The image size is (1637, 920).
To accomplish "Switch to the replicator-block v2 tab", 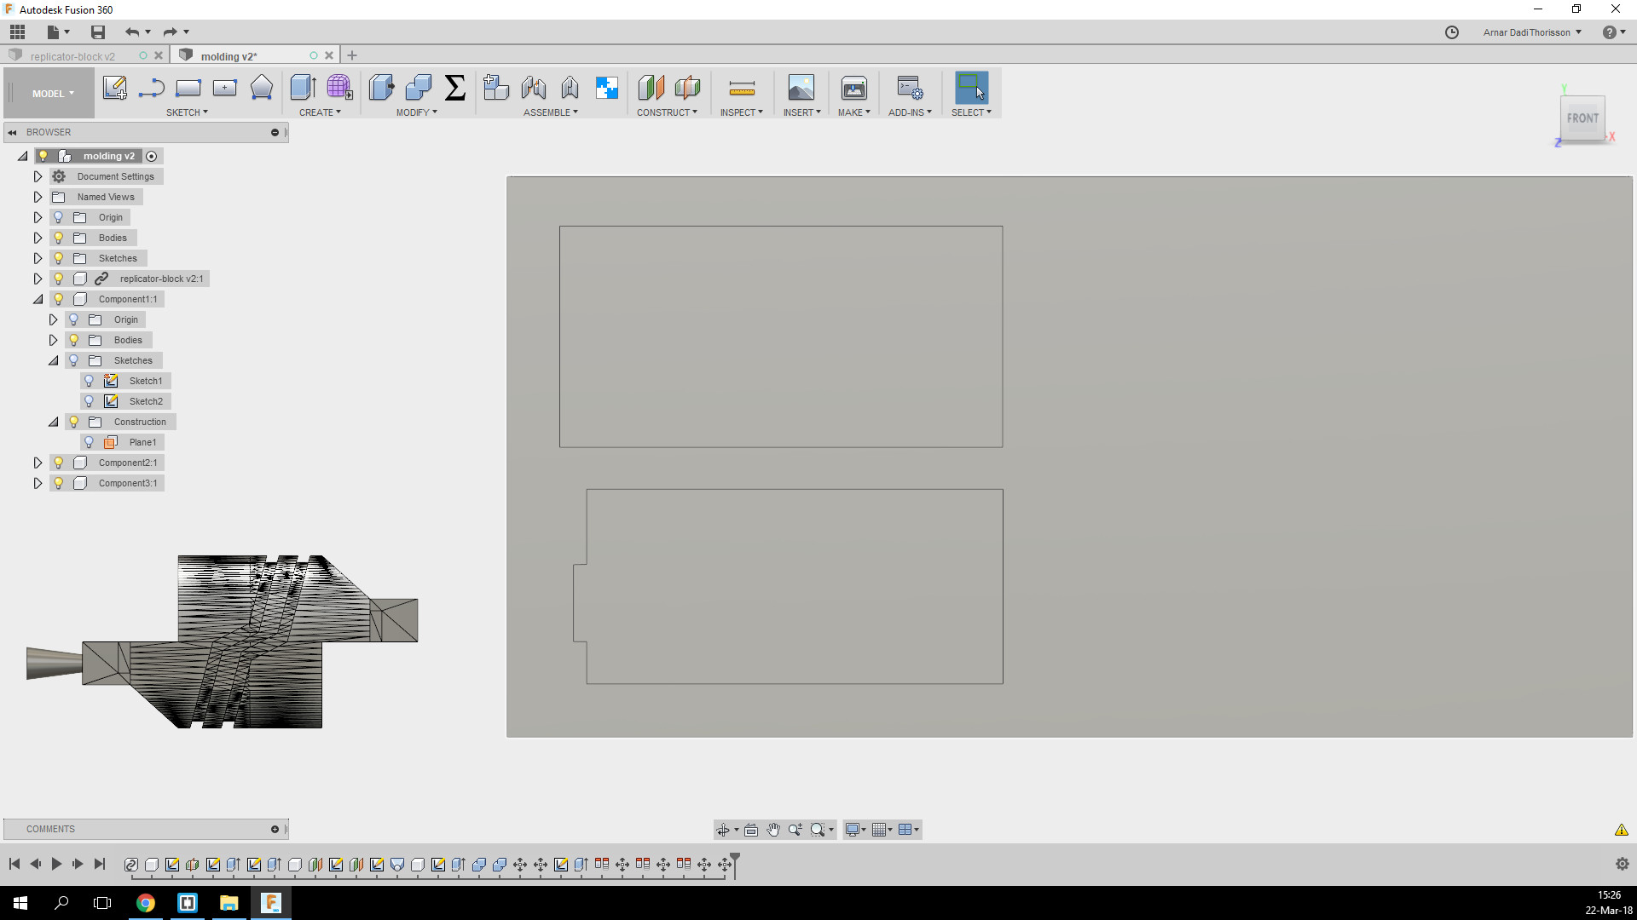I will coord(72,56).
